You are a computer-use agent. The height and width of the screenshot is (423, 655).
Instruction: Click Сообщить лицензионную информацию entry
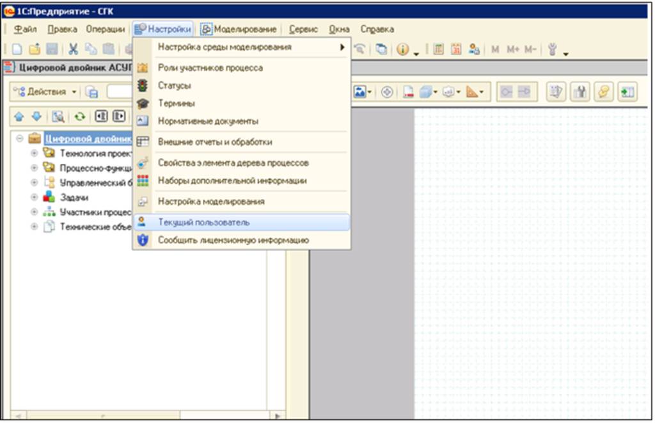233,240
